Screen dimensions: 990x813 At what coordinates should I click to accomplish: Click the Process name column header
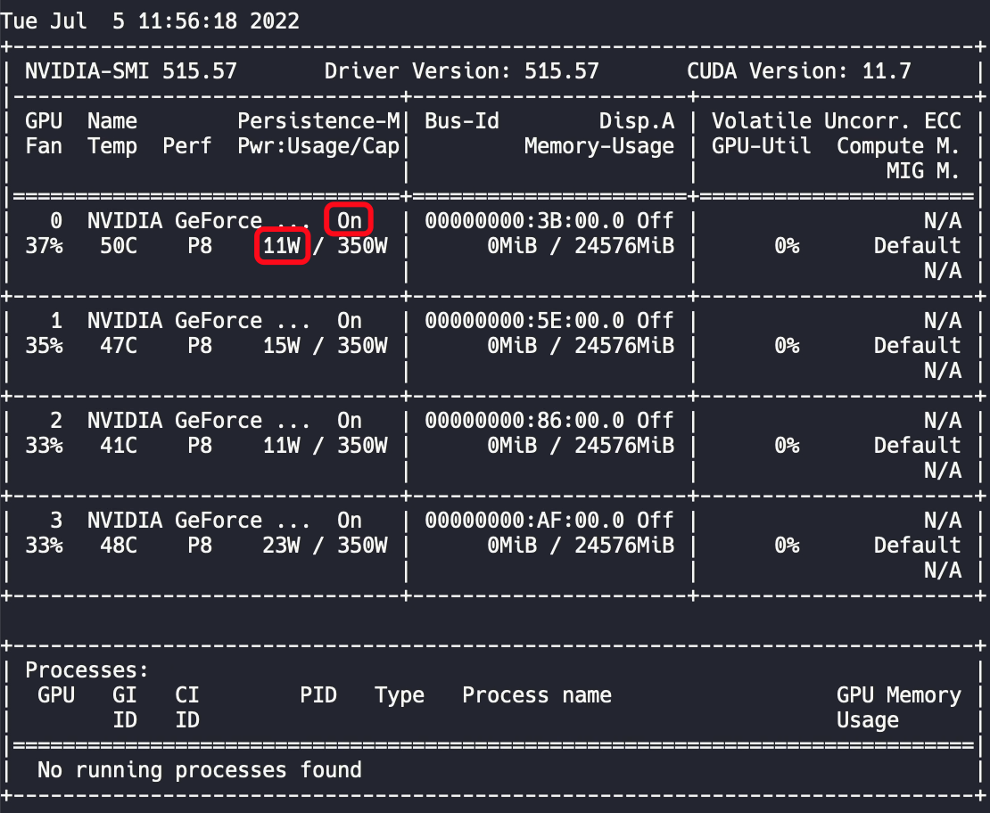tap(537, 695)
